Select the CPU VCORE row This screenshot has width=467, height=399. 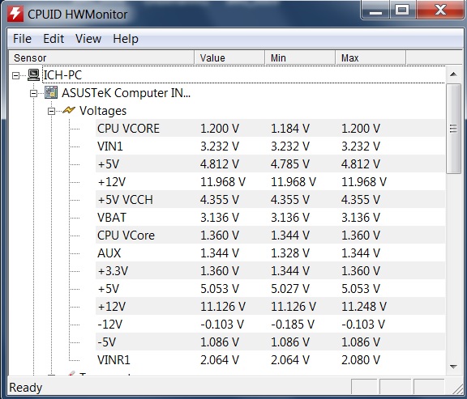(x=270, y=128)
